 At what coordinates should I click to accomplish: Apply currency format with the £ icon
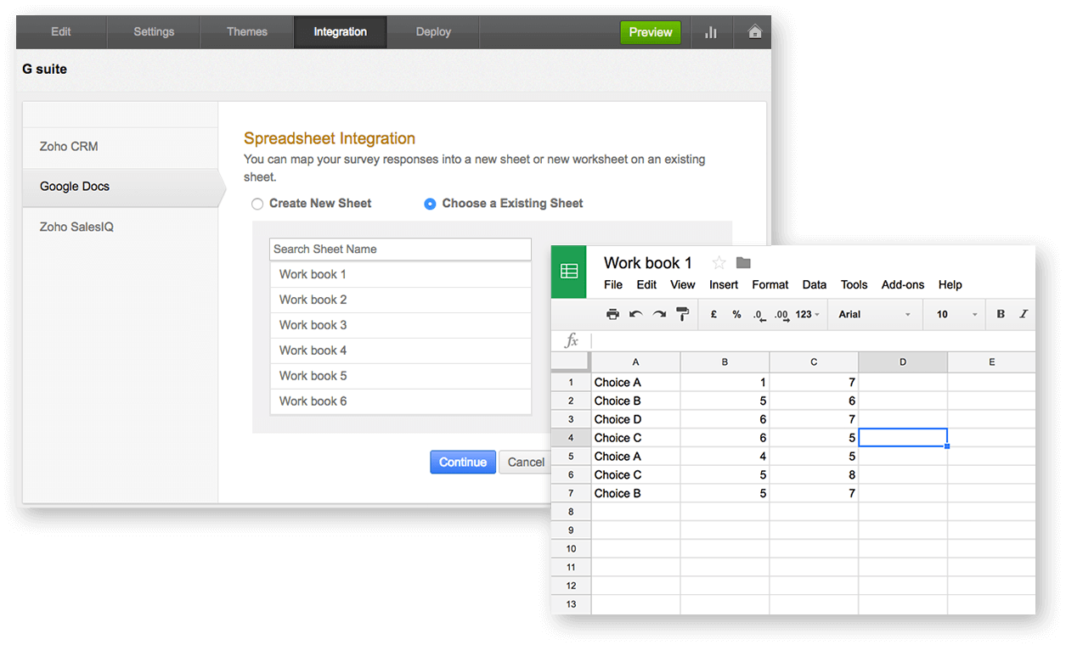pyautogui.click(x=713, y=314)
